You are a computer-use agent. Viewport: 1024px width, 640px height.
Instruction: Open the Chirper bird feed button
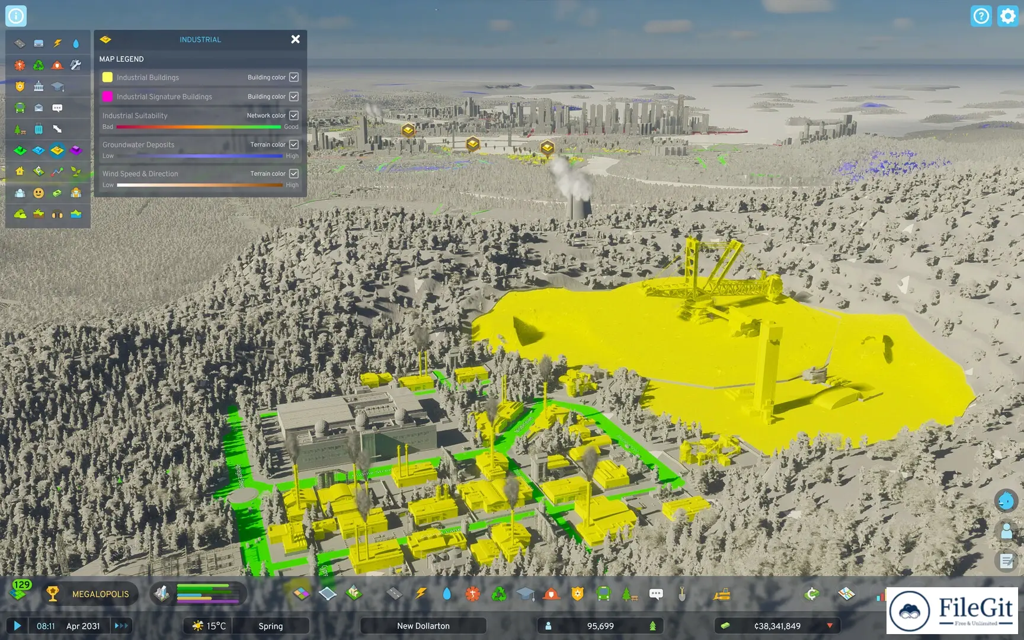(x=1006, y=501)
